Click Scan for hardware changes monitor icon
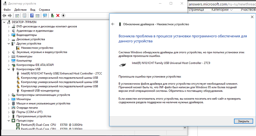This screenshot has width=256, height=136. [45, 15]
